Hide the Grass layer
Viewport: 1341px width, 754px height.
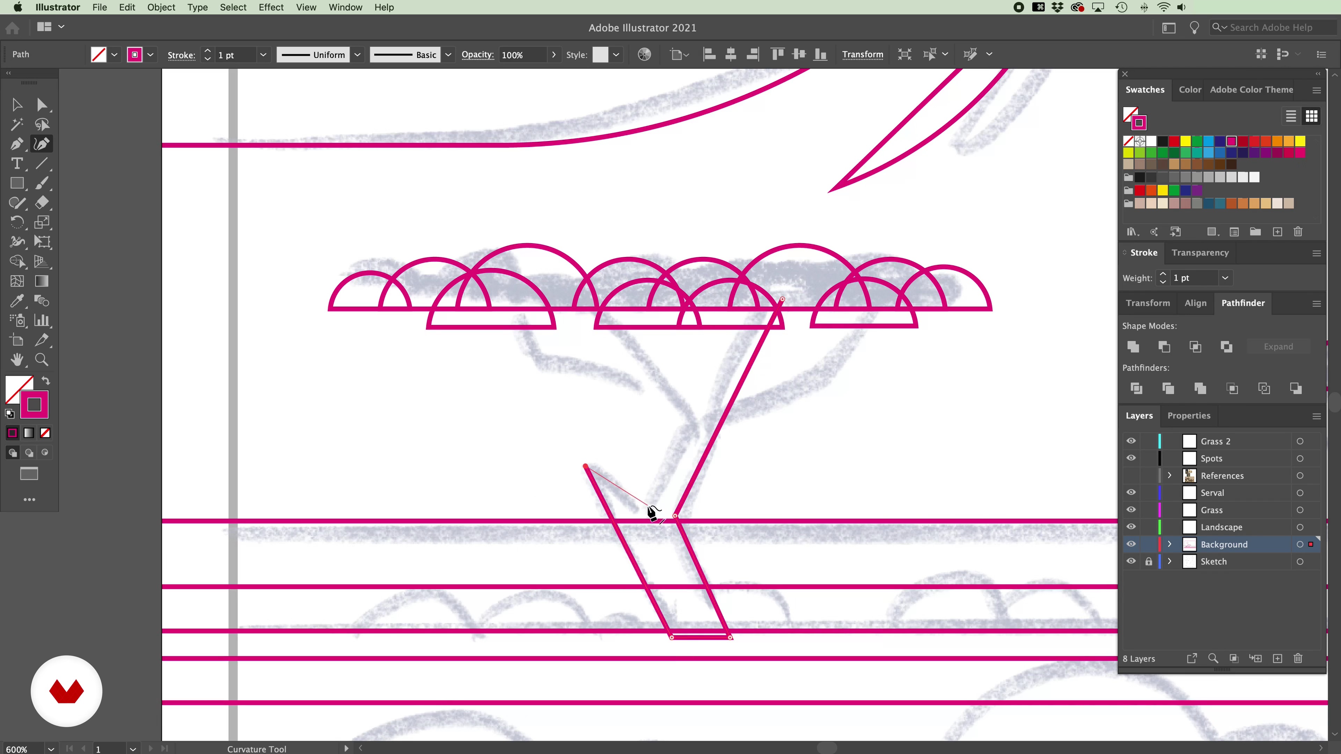point(1131,509)
